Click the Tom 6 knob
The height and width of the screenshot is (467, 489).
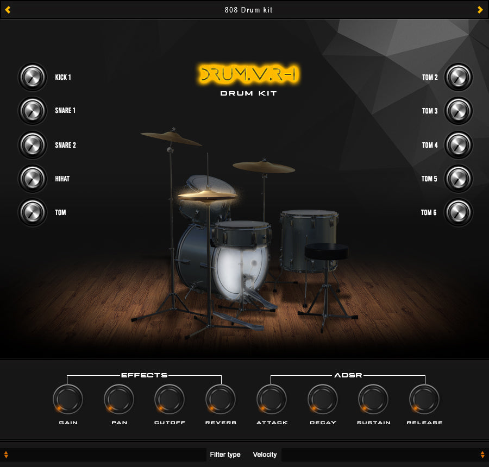coord(459,212)
